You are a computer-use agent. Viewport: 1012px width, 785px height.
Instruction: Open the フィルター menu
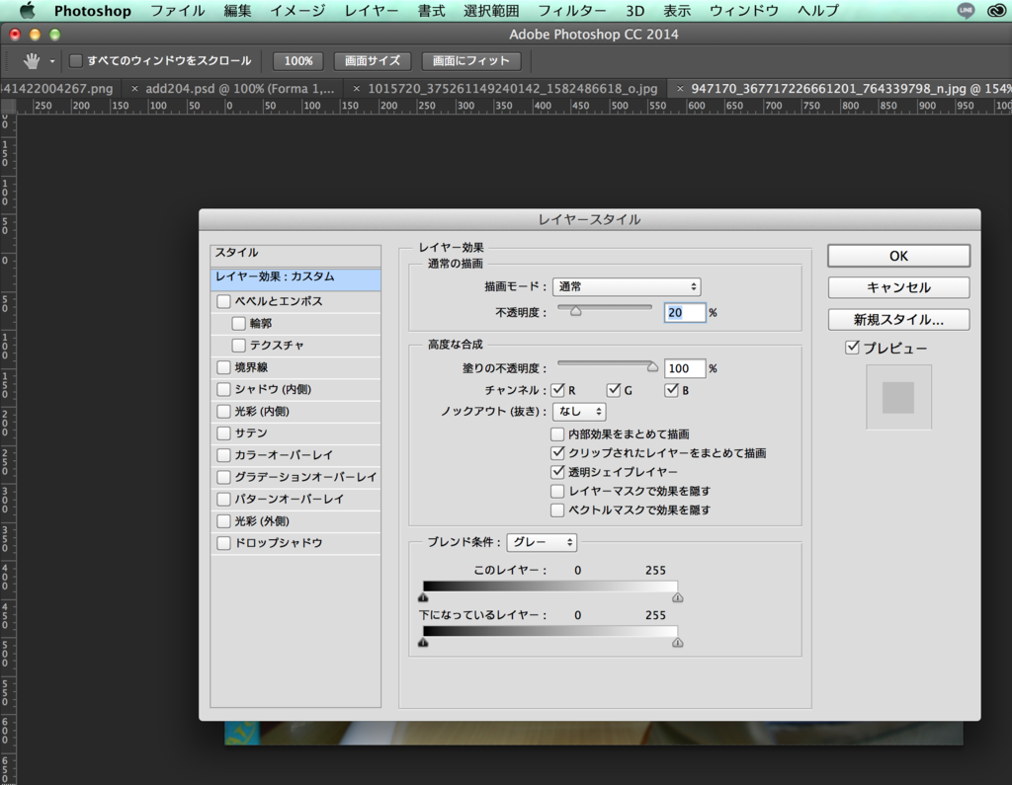pos(572,10)
